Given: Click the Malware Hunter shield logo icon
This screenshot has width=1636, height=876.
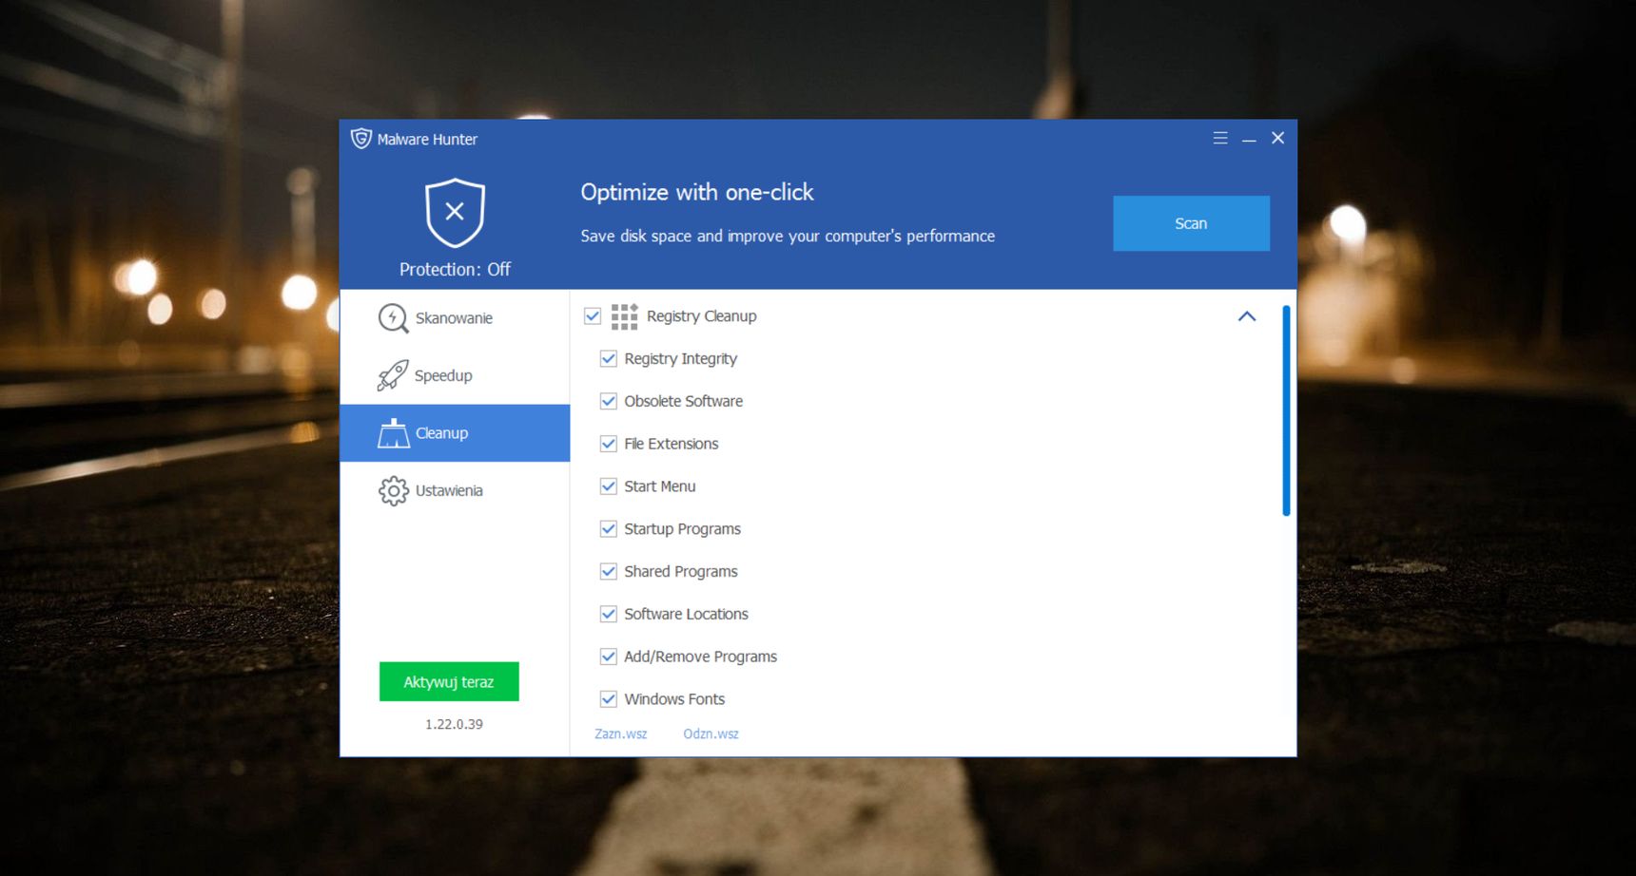Looking at the screenshot, I should click(360, 139).
